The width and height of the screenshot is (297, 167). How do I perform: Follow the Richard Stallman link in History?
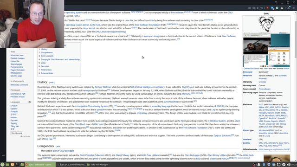[103, 87]
